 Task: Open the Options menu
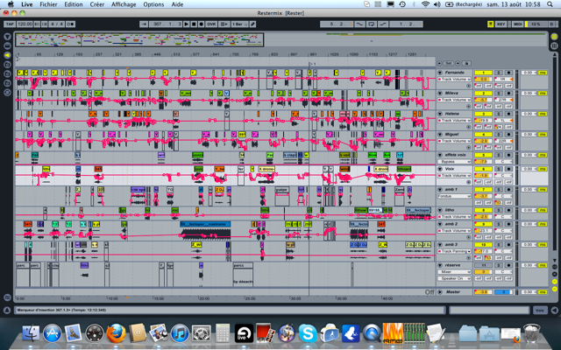153,4
